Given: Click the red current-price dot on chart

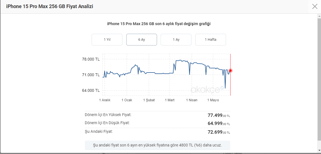Looking at the screenshot, I should click(230, 71).
